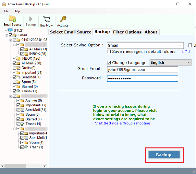The image size is (196, 174).
Task: Uncheck the STL21 root checkbox
Action: click(6, 30)
